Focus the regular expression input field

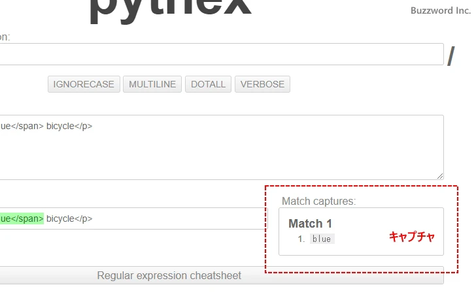click(x=221, y=54)
